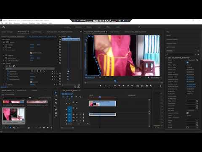The height and width of the screenshot is (152, 202).
Task: Track selected mask forward
Action: (x=38, y=71)
